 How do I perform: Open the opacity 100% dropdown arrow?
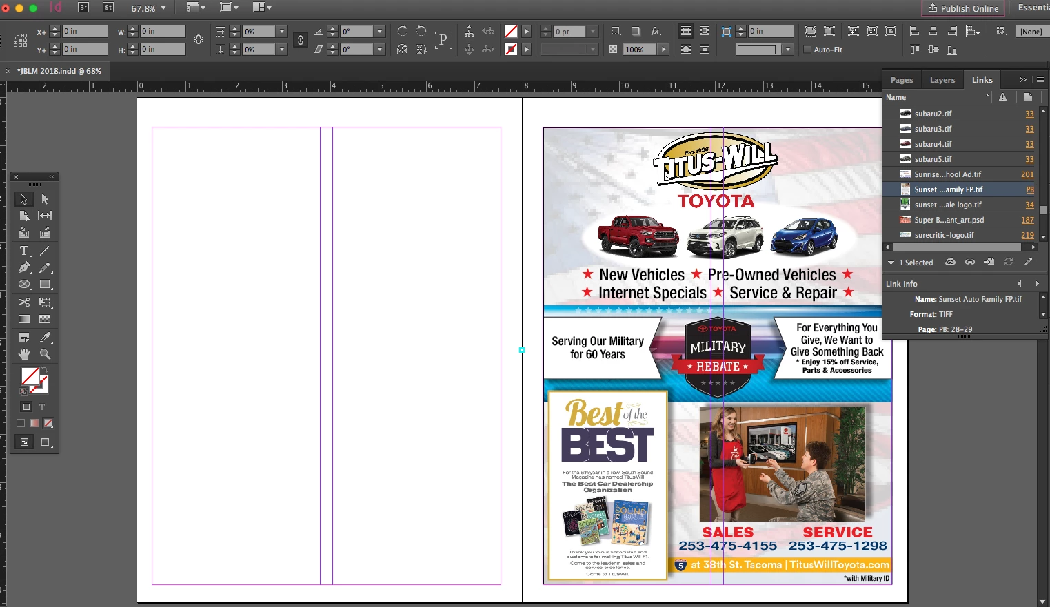(x=663, y=50)
